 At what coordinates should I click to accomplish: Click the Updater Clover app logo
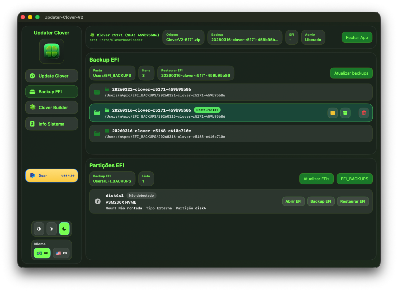click(x=51, y=51)
